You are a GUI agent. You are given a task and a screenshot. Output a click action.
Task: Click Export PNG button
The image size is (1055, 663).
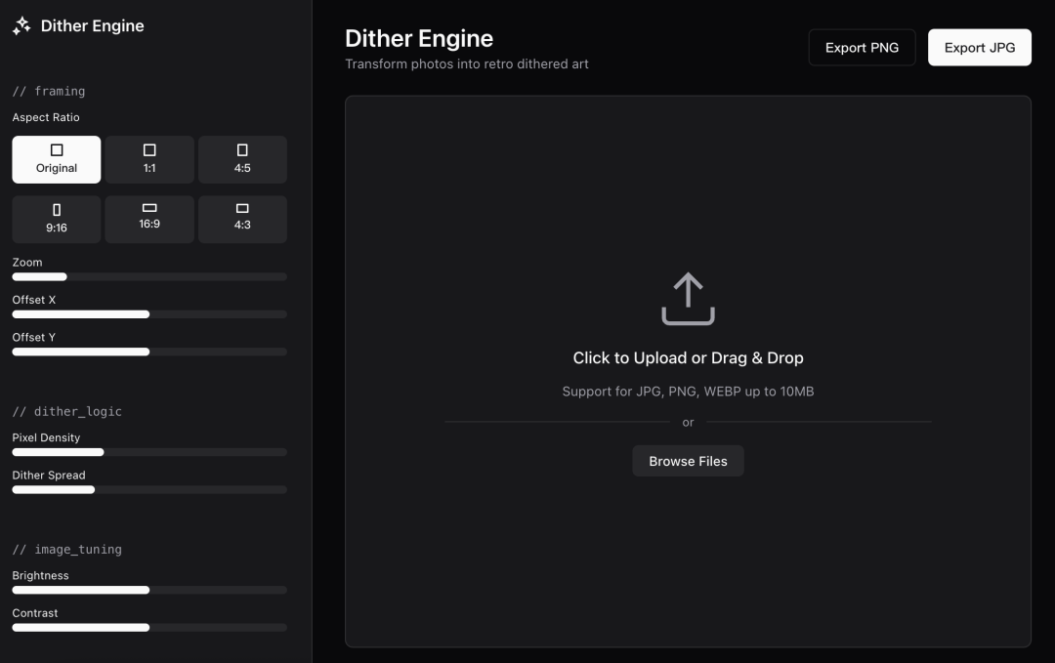[x=862, y=48]
